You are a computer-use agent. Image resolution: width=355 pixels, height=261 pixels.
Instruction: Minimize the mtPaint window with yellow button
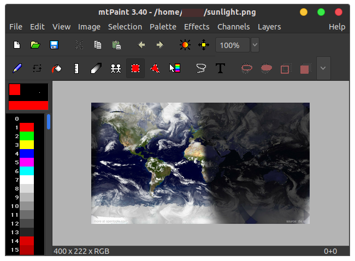click(x=304, y=12)
